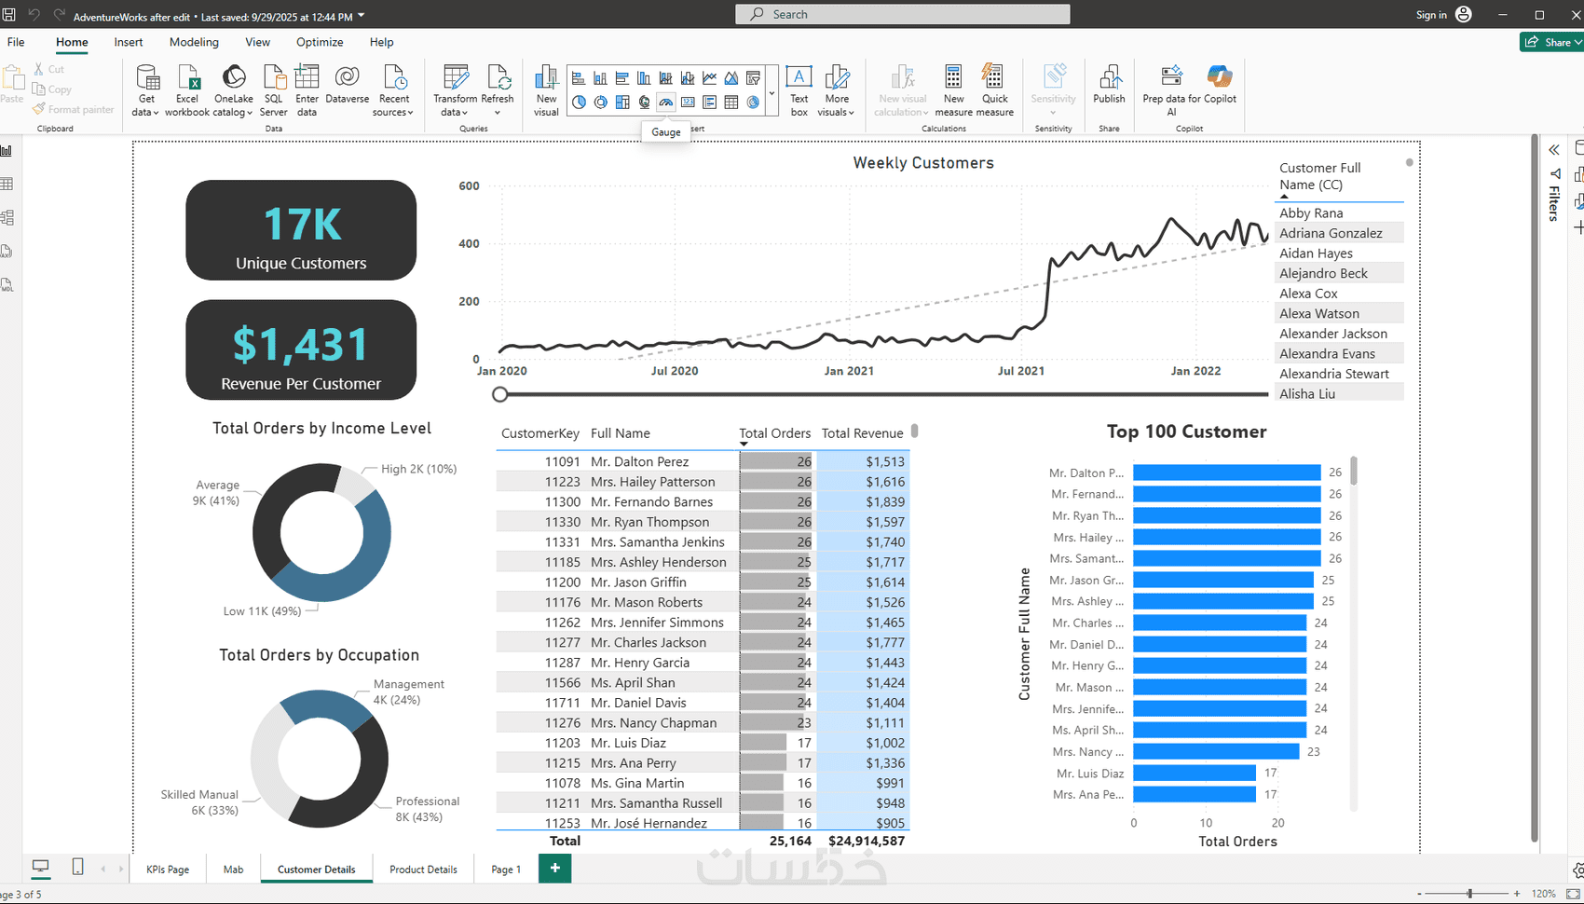Switch to the Insert ribbon tab

[x=129, y=42]
